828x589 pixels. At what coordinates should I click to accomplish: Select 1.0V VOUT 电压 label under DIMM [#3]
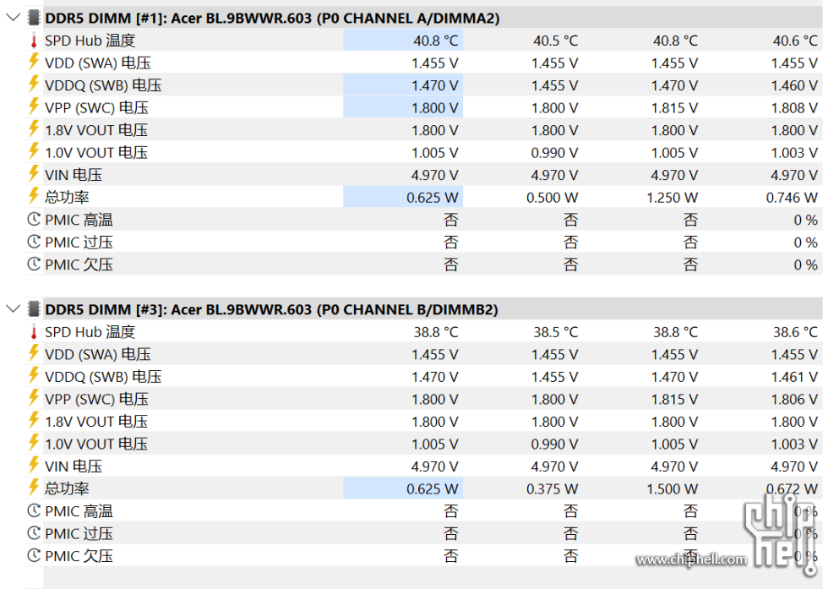(x=96, y=444)
